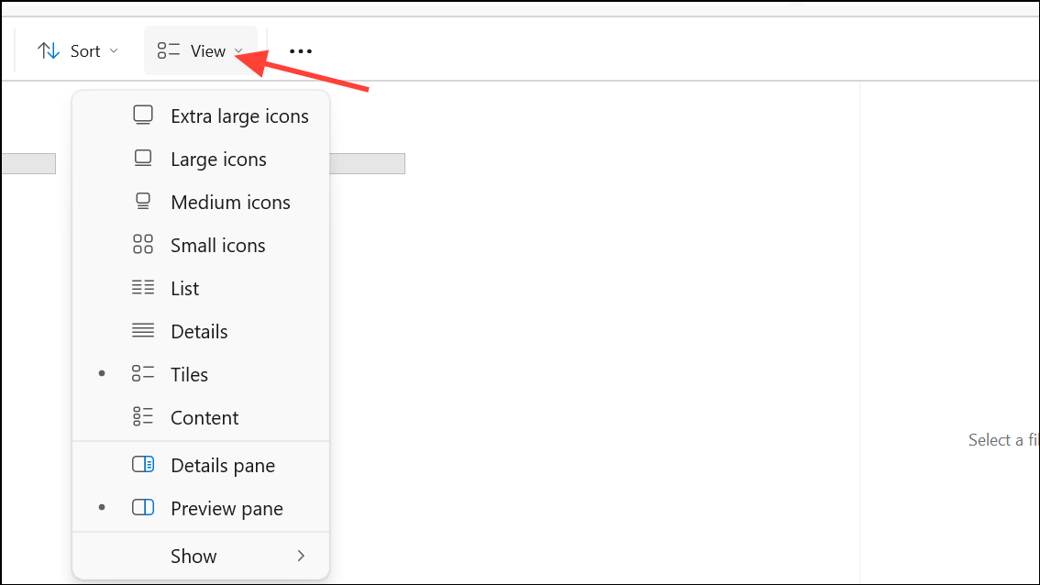The image size is (1040, 585).
Task: Open the See more ellipsis button
Action: pos(301,51)
